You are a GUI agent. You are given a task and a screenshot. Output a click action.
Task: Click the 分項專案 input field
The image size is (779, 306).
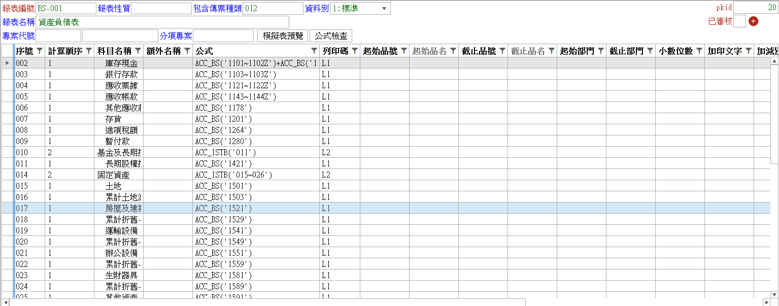tap(223, 36)
